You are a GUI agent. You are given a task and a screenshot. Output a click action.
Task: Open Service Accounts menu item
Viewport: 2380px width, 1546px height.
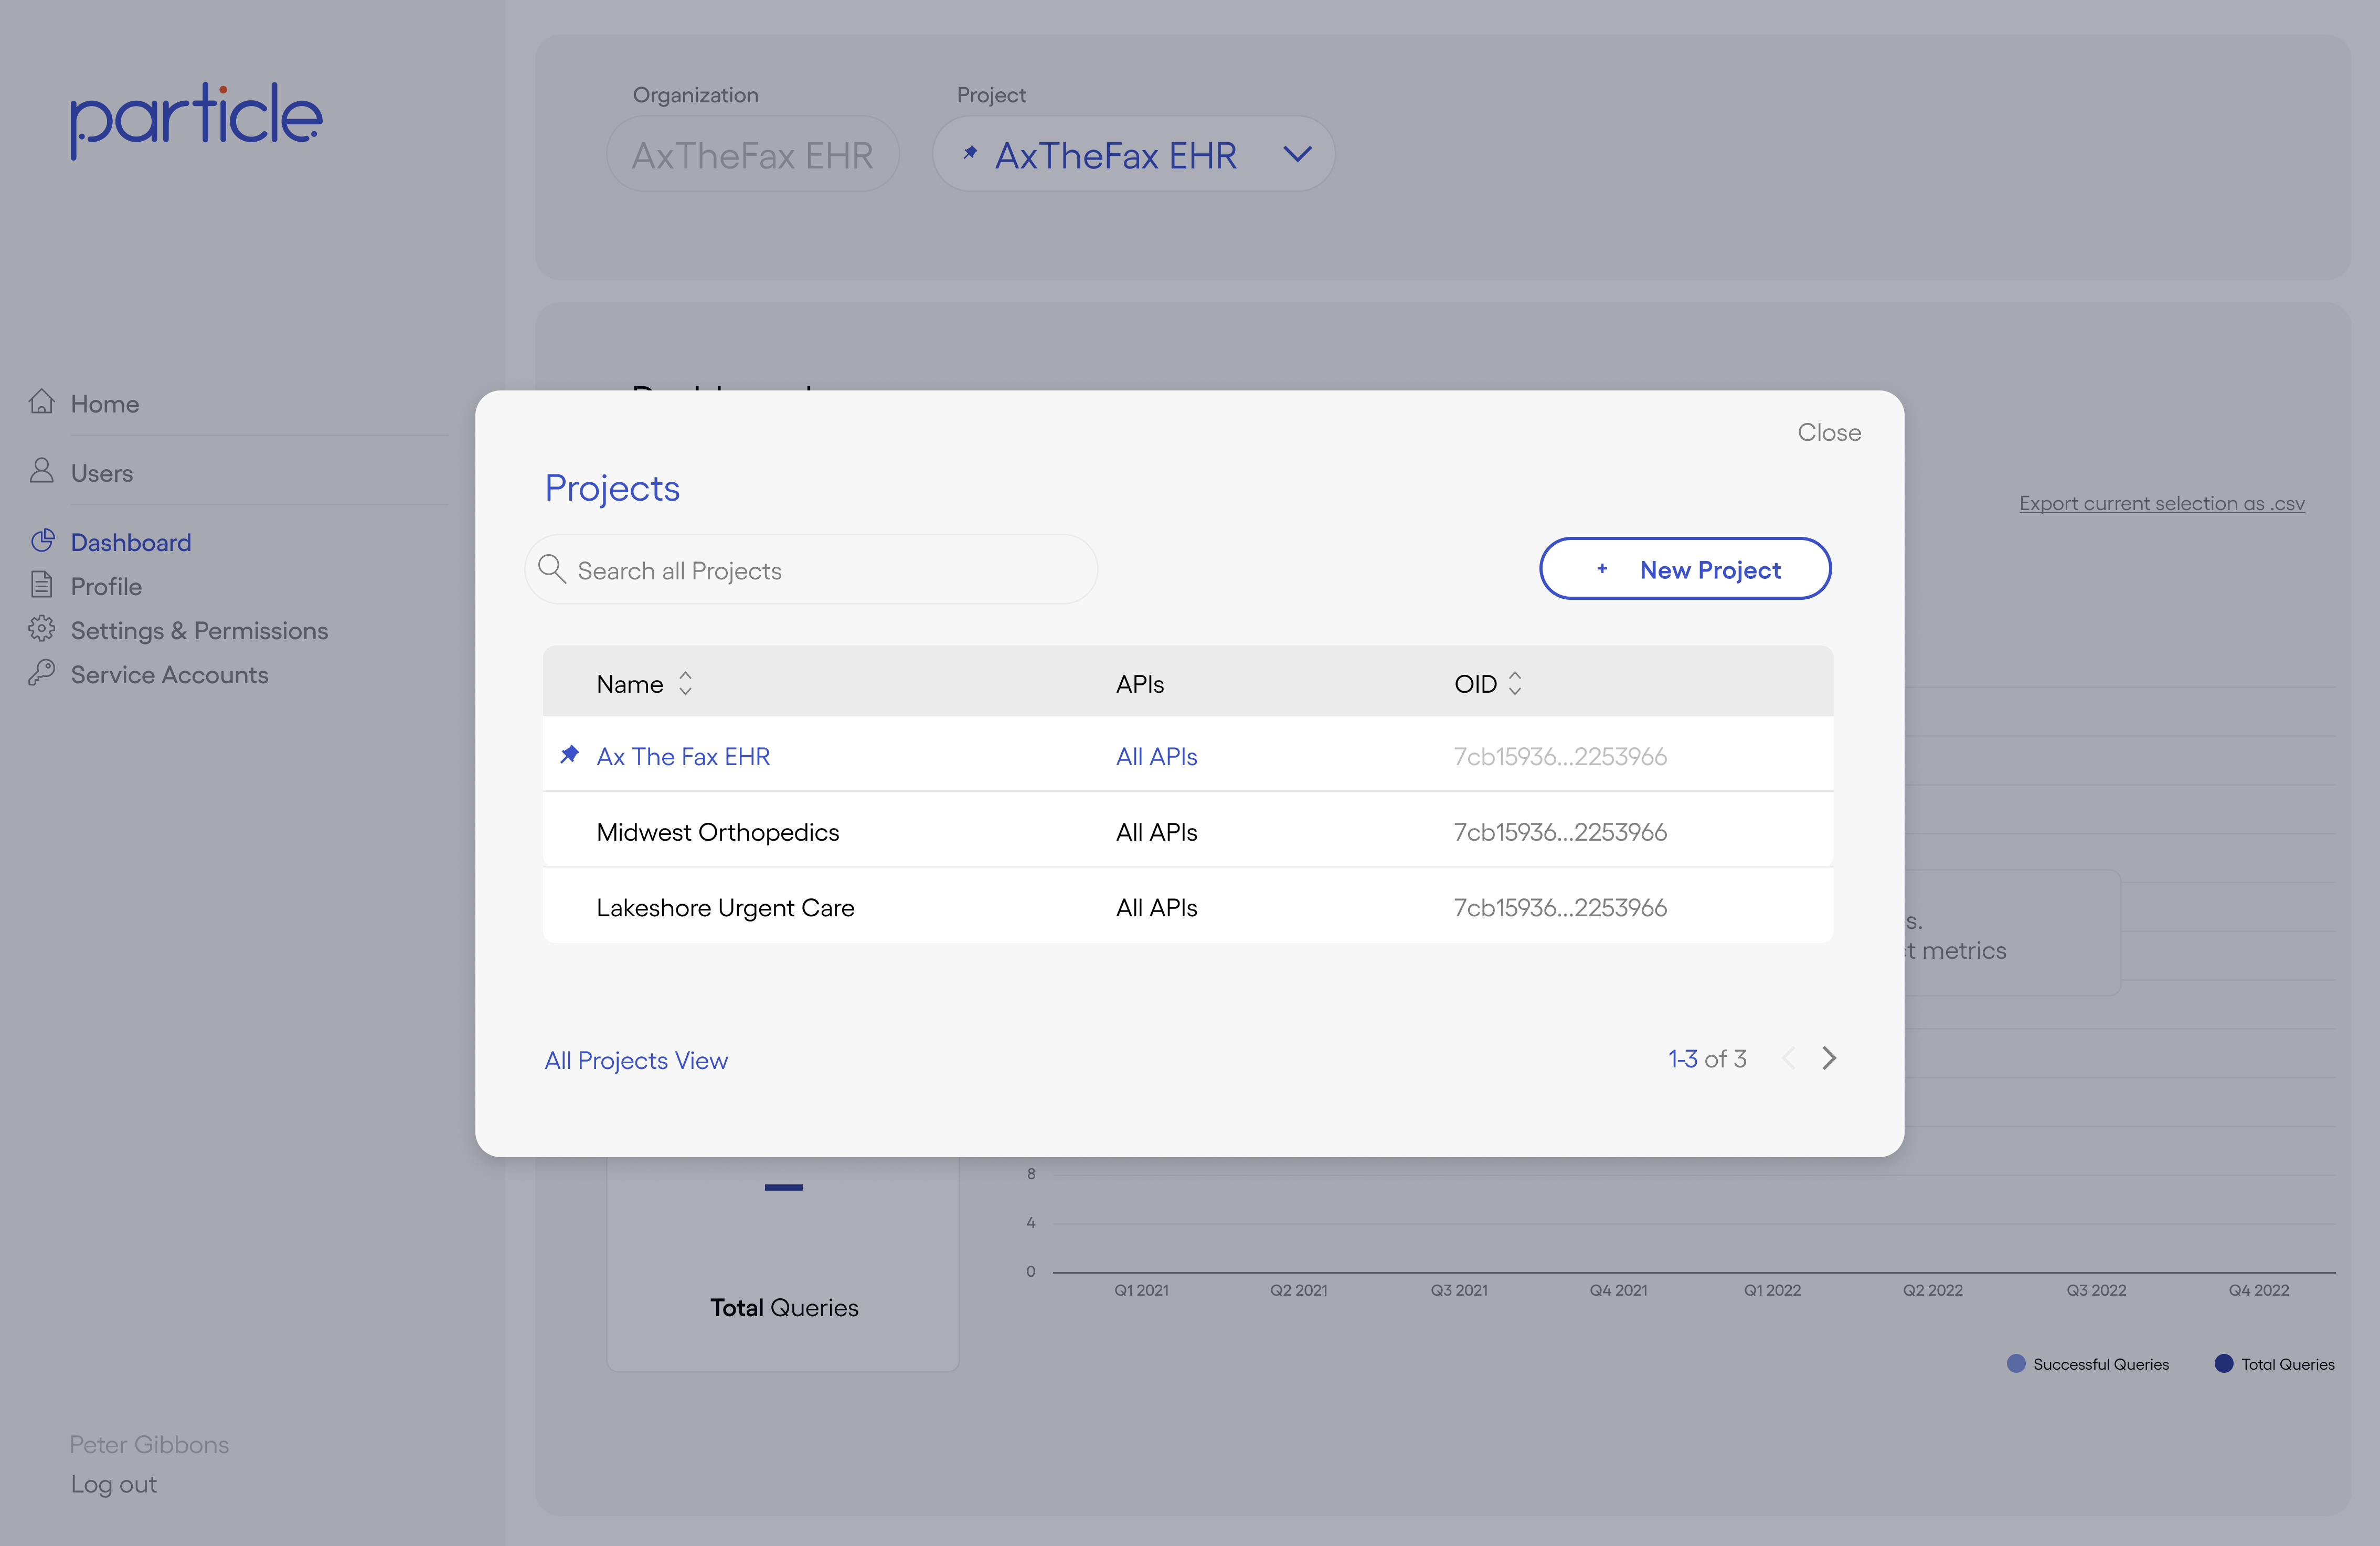coord(169,675)
